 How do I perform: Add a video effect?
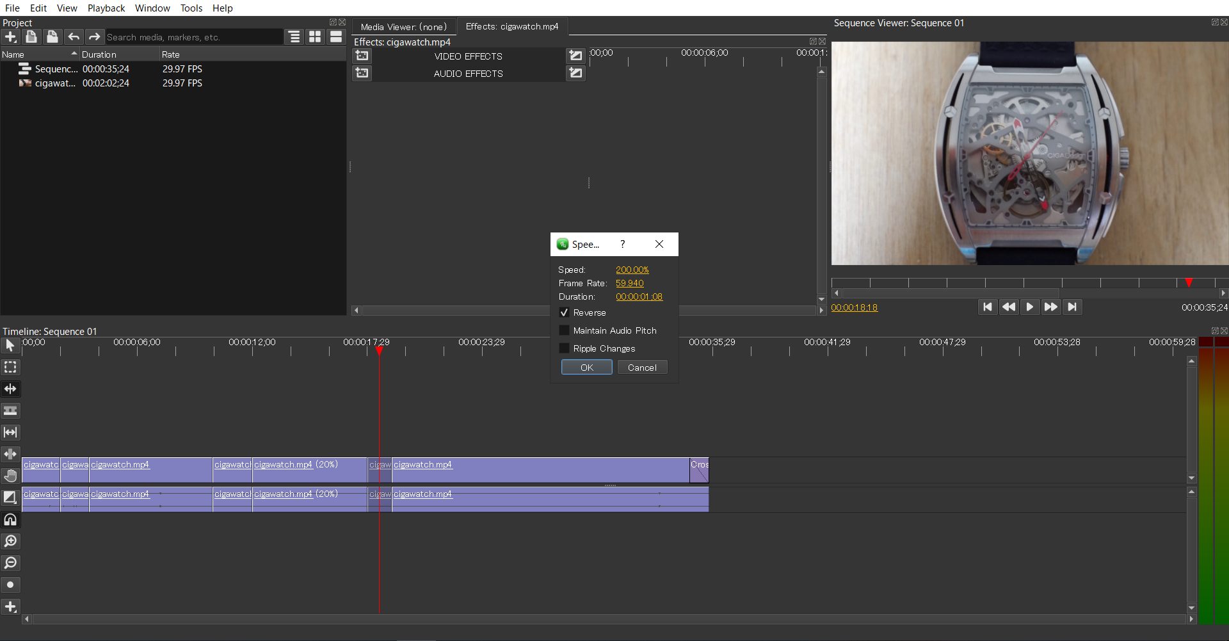point(362,56)
